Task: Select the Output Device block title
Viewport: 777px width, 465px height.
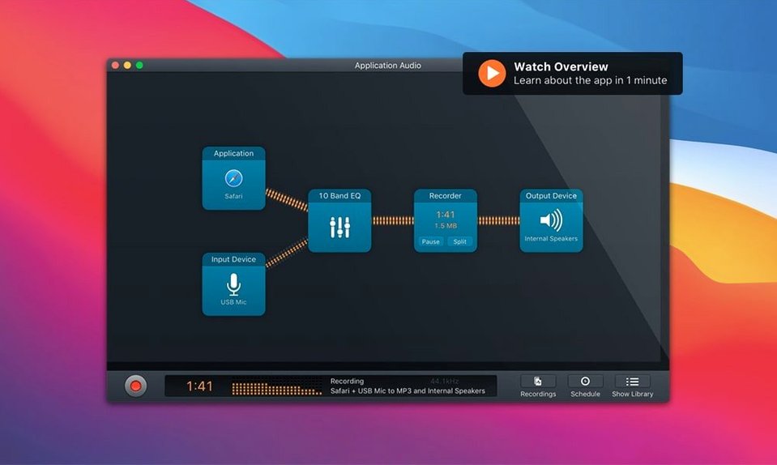Action: (551, 195)
